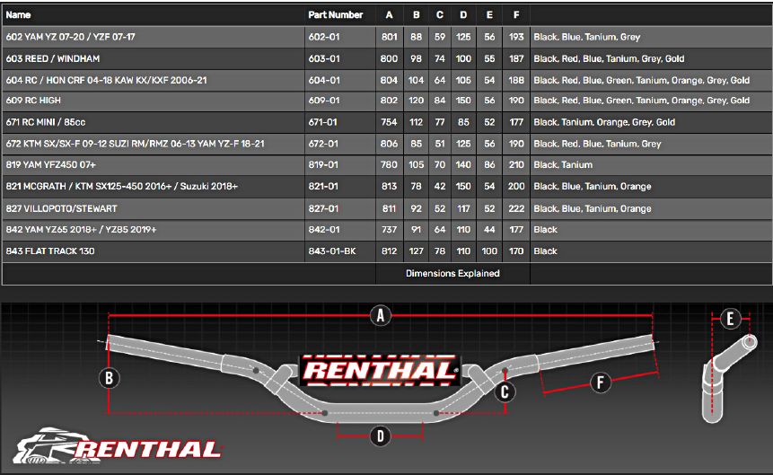Select row 827 VILLOPOTO/STEWART
The height and width of the screenshot is (475, 773).
387,208
